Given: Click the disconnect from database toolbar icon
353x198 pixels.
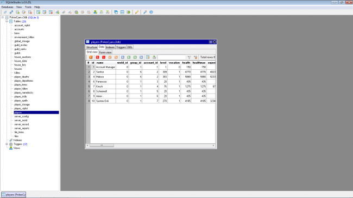Looking at the screenshot, I should click(11, 12).
